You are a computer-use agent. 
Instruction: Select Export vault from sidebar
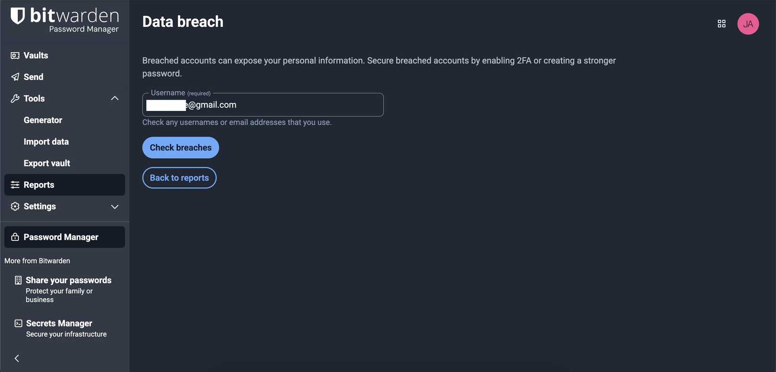(47, 163)
